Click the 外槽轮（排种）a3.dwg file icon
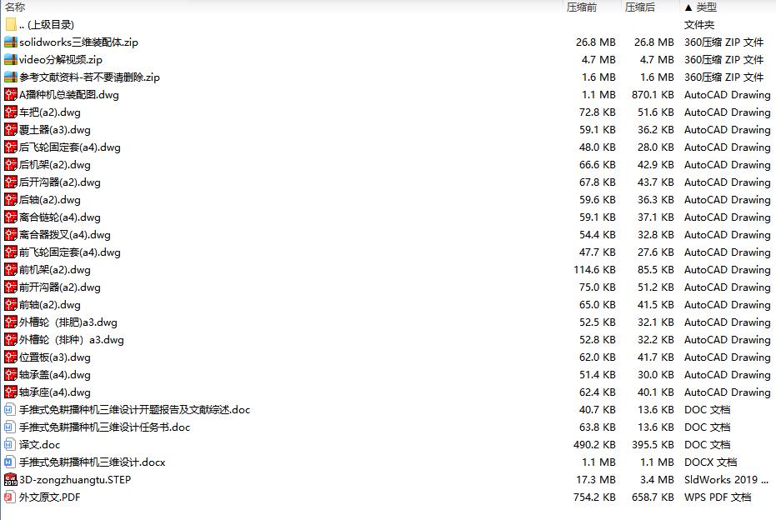This screenshot has height=520, width=776. click(x=11, y=339)
